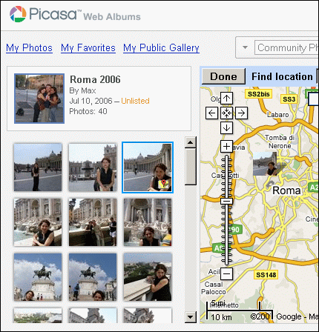
Task: Click the Roma 2006 album title
Action: 95,79
